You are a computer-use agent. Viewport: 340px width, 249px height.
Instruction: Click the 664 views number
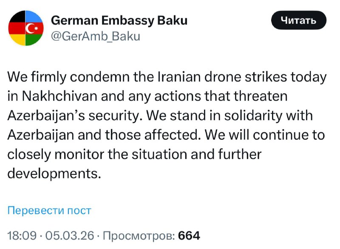point(189,235)
